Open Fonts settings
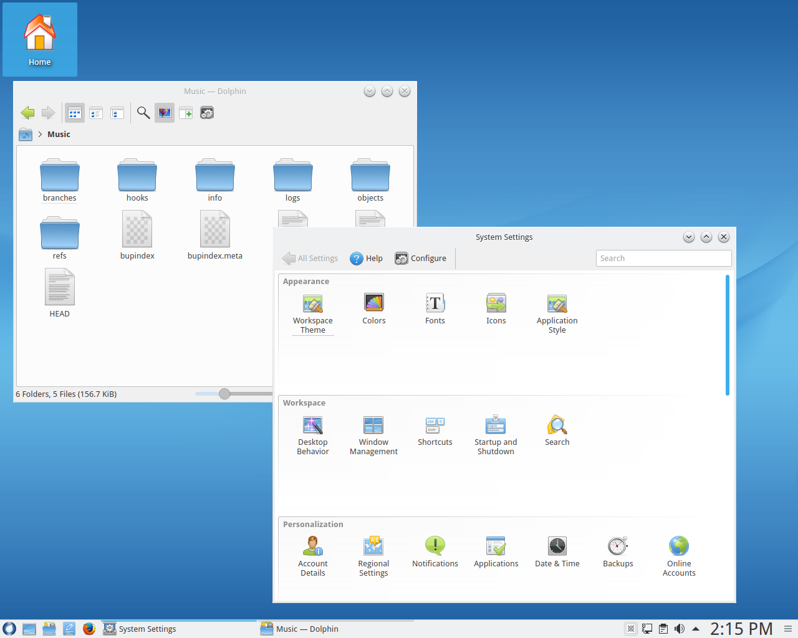This screenshot has width=798, height=638. point(435,309)
